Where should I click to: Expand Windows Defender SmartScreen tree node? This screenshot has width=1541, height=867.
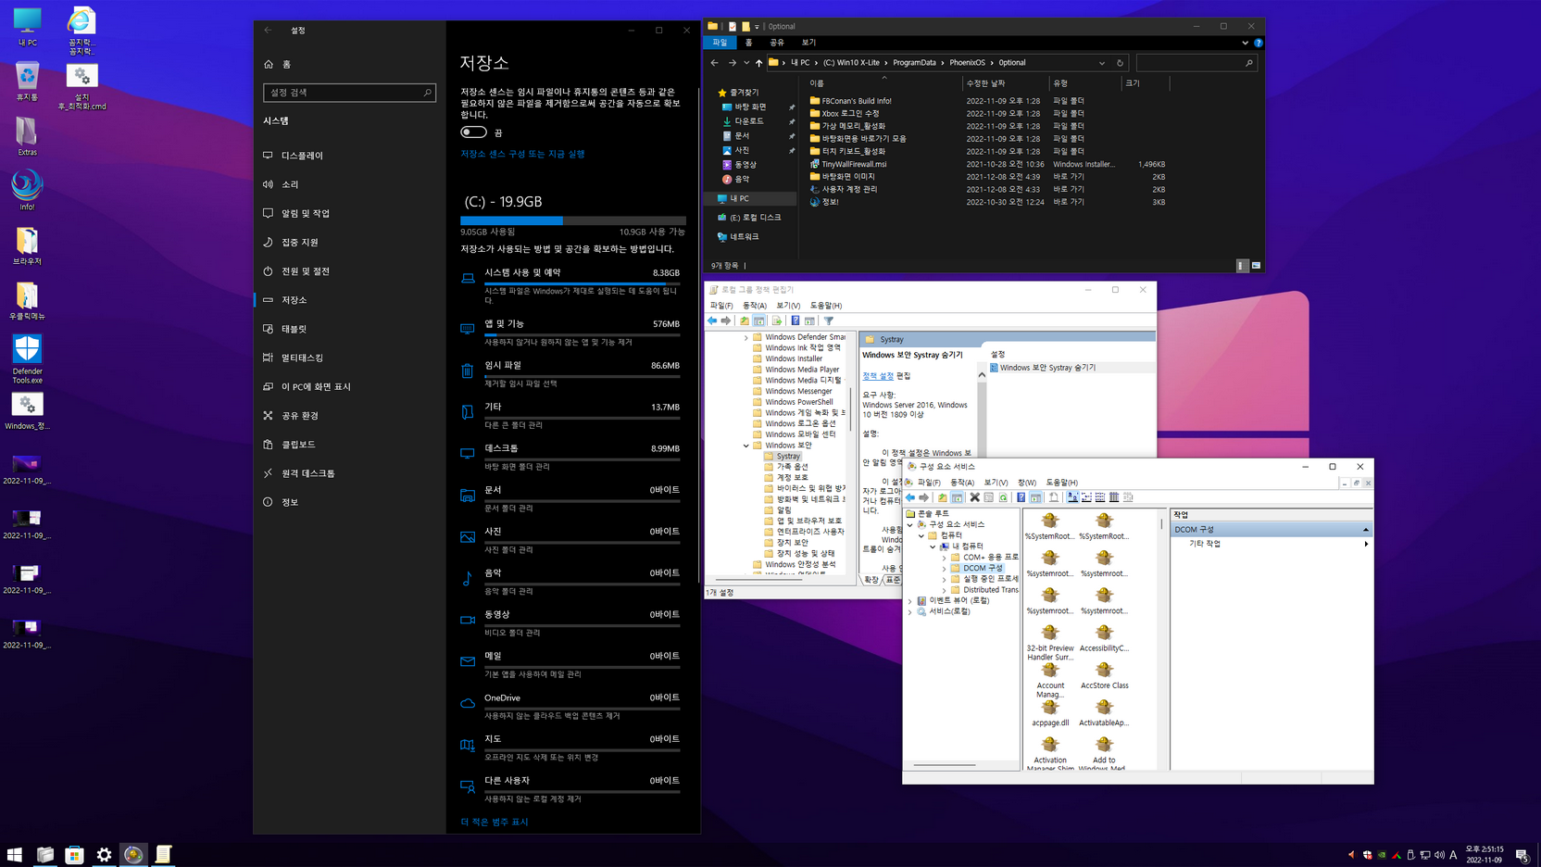point(746,337)
